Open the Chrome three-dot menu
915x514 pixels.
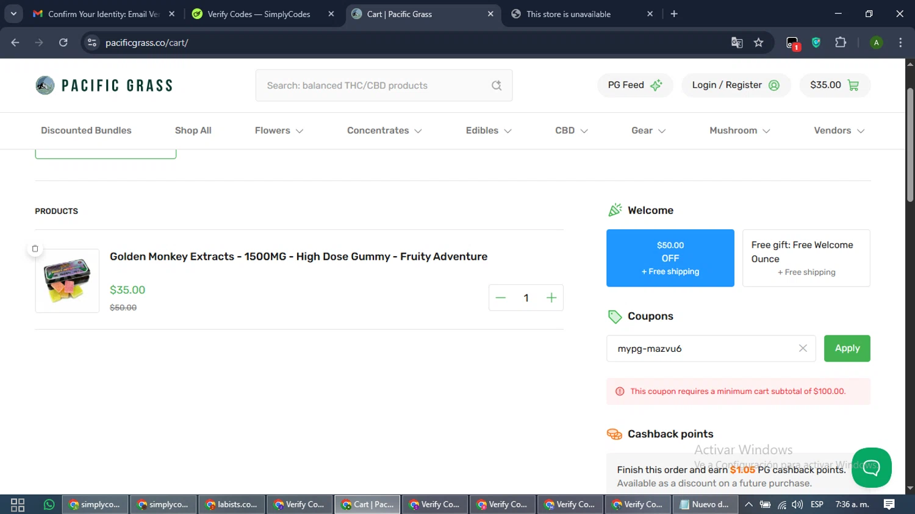click(x=900, y=43)
